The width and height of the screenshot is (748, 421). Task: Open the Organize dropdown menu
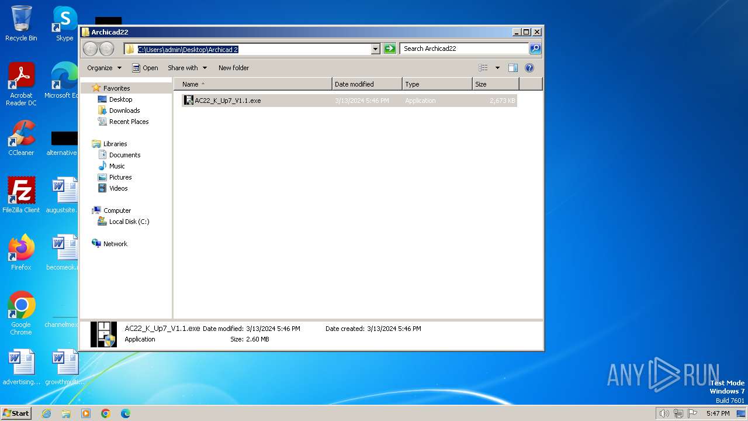point(105,68)
